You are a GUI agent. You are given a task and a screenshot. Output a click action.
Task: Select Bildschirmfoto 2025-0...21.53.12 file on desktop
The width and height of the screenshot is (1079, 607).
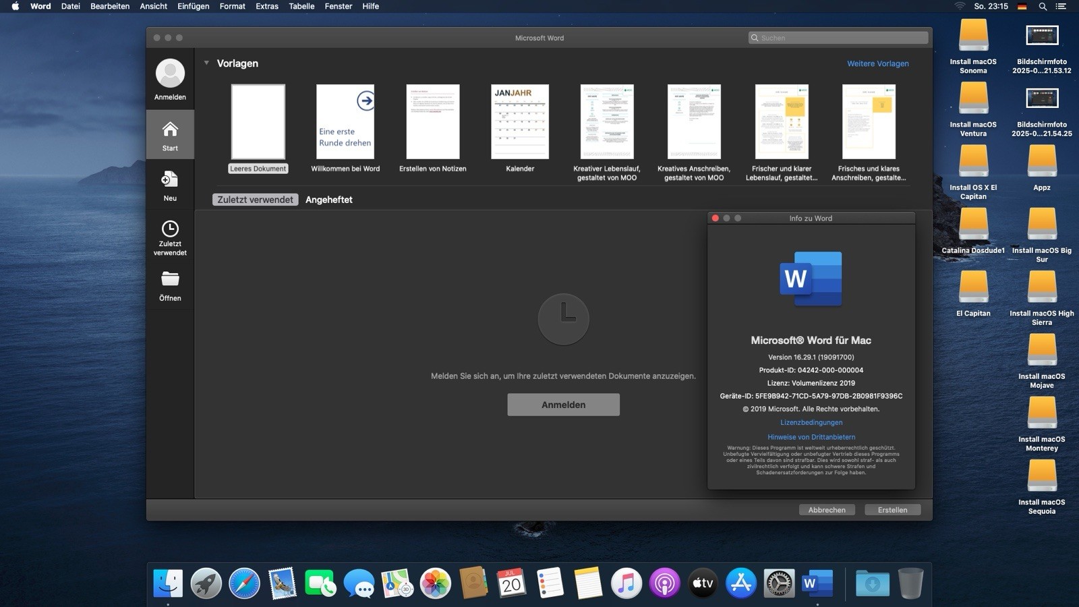click(x=1042, y=35)
